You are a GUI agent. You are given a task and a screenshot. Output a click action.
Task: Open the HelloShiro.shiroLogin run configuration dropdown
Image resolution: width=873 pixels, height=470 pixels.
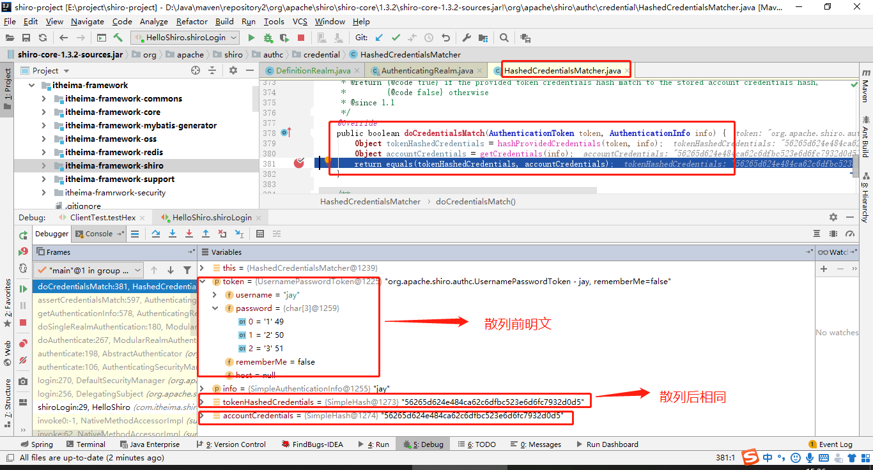coord(185,38)
